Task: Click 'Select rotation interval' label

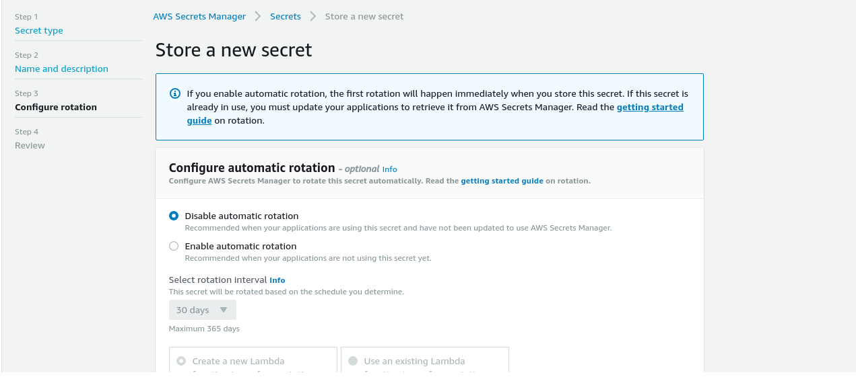Action: pos(218,280)
